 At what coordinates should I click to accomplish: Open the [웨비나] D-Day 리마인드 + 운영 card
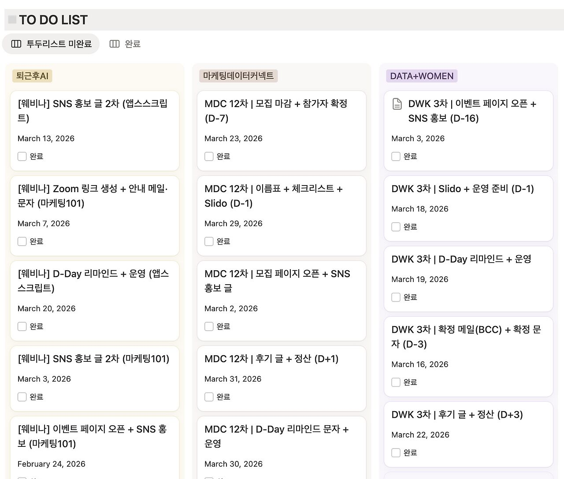click(93, 281)
